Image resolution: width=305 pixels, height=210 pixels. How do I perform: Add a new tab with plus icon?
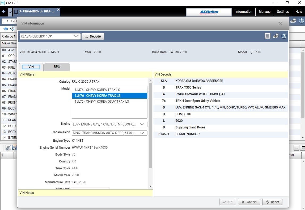pyautogui.click(x=3, y=11)
